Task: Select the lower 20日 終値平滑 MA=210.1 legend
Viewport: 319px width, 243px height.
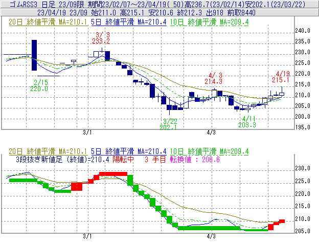Action: click(48, 151)
